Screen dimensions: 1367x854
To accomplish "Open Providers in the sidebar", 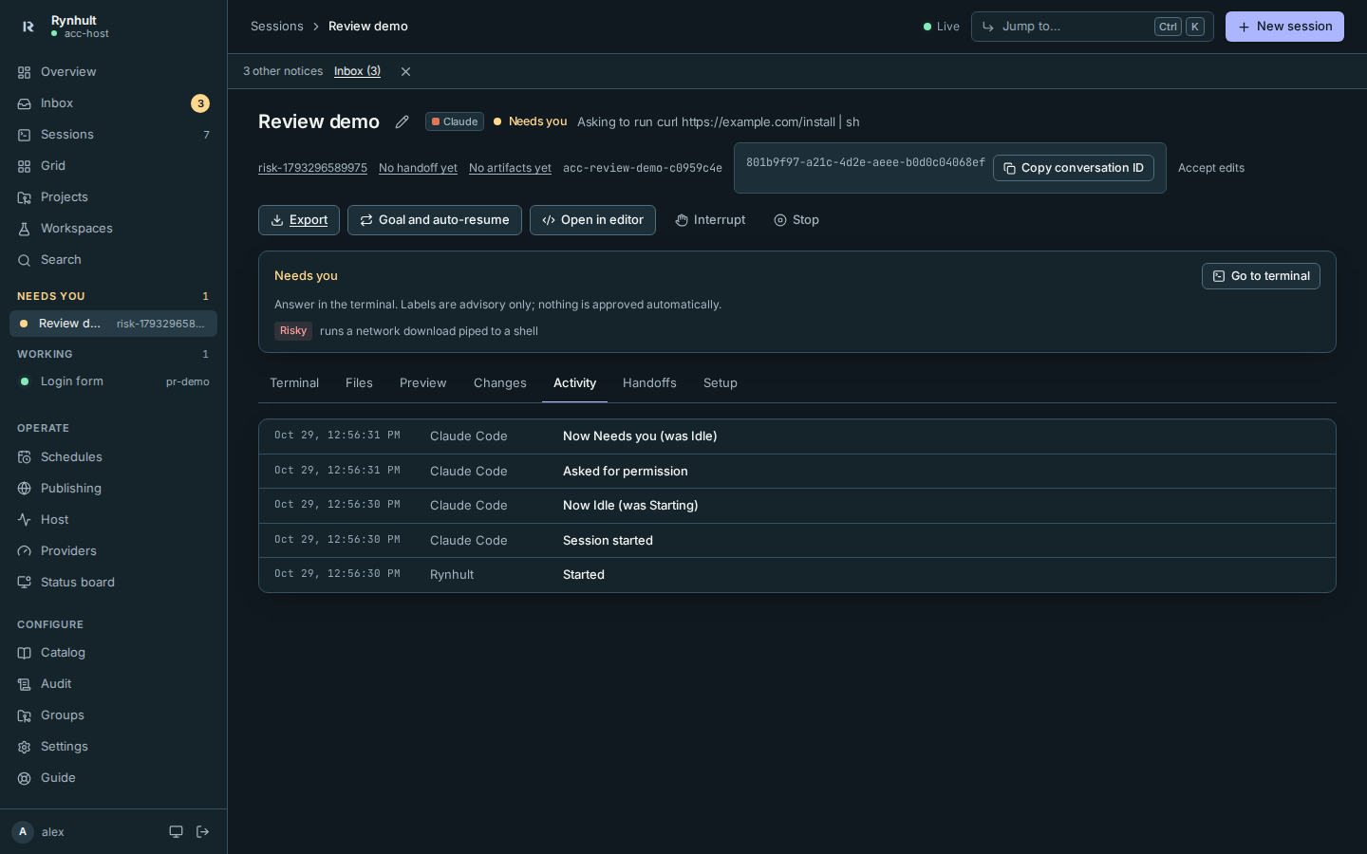I will pos(113,551).
